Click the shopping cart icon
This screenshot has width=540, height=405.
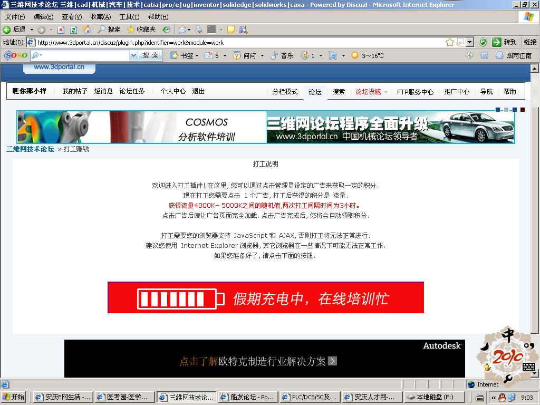click(x=333, y=55)
